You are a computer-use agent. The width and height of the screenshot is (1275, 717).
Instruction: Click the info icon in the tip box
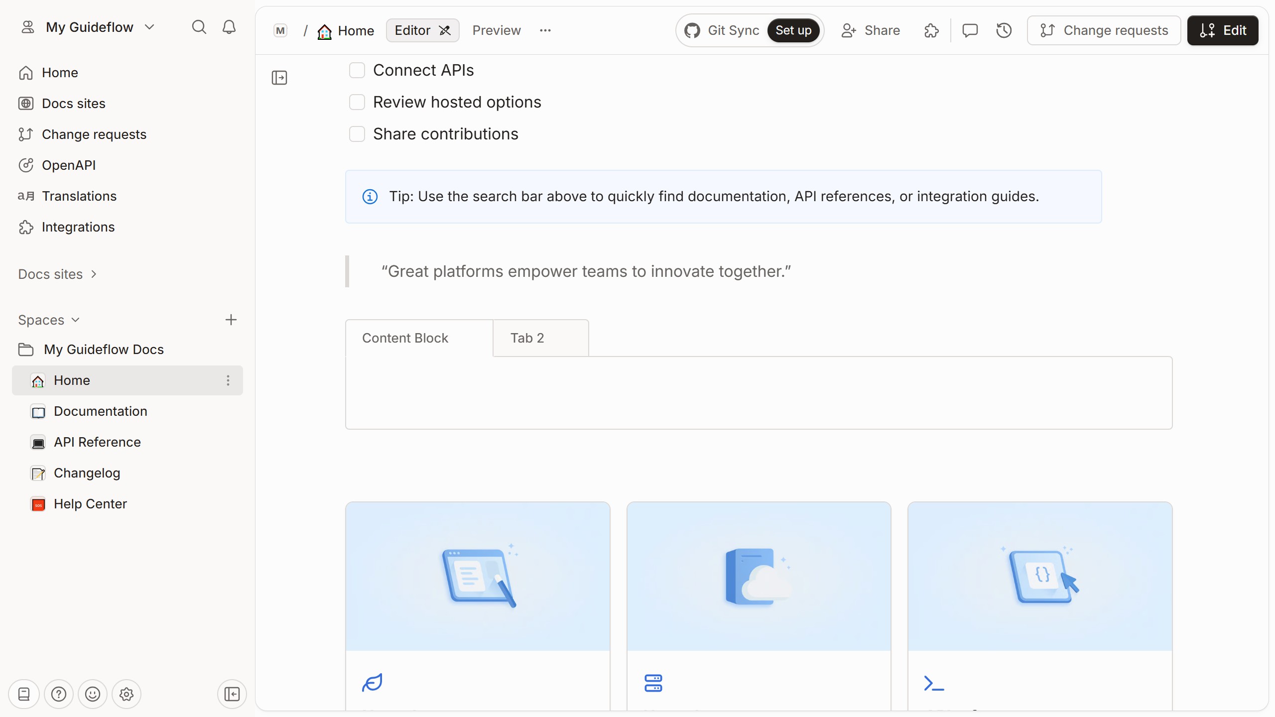click(370, 197)
